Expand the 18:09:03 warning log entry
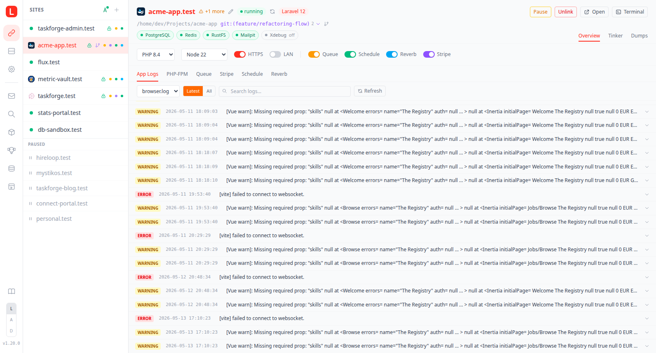This screenshot has height=353, width=656. pos(647,112)
